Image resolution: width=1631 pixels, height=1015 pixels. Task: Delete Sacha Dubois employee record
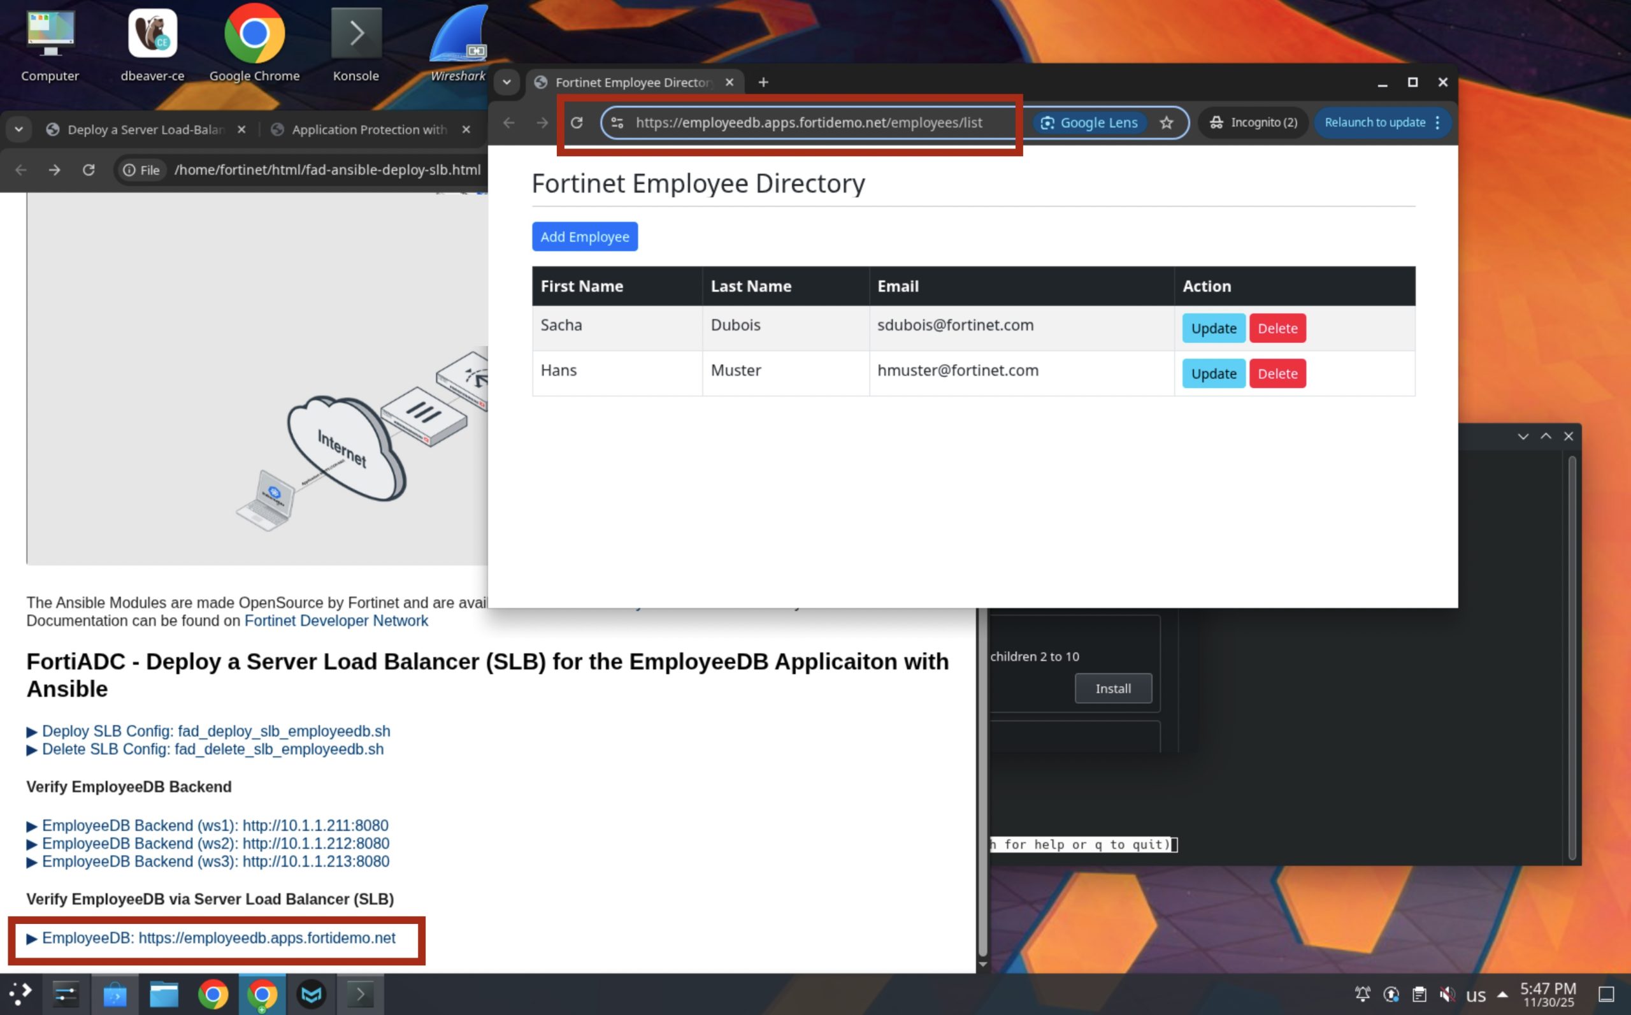tap(1277, 328)
